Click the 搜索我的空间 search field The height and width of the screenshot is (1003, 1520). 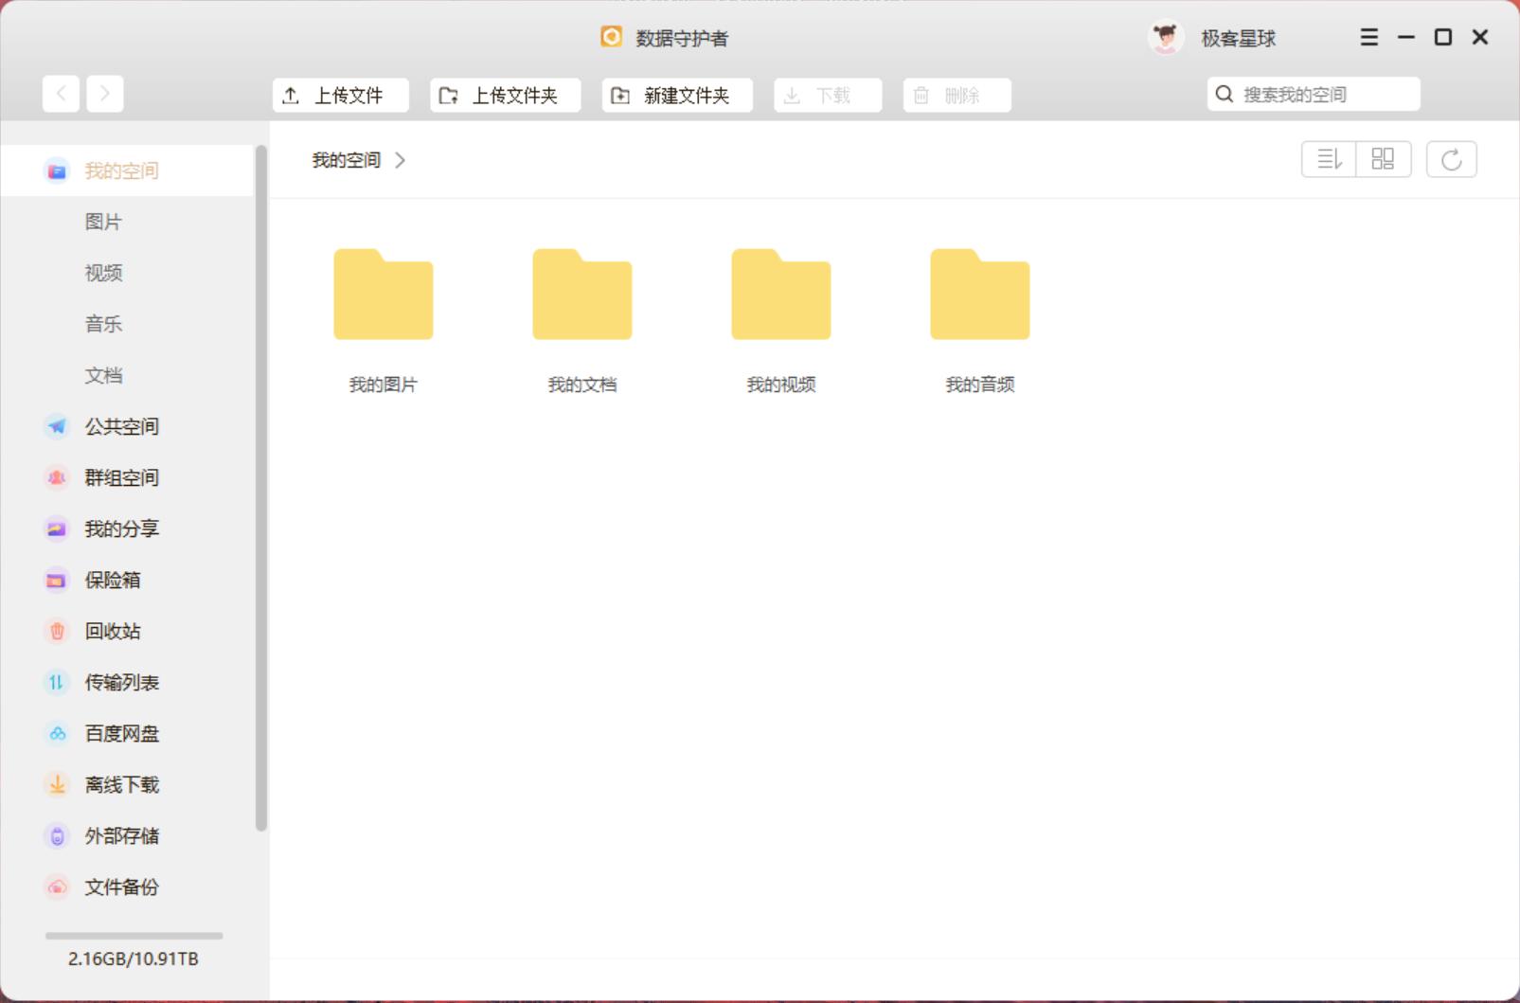point(1314,94)
